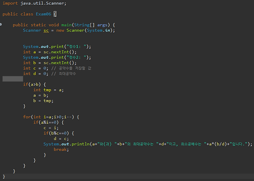Click the highlighted opening brace after Exam06

click(55, 14)
